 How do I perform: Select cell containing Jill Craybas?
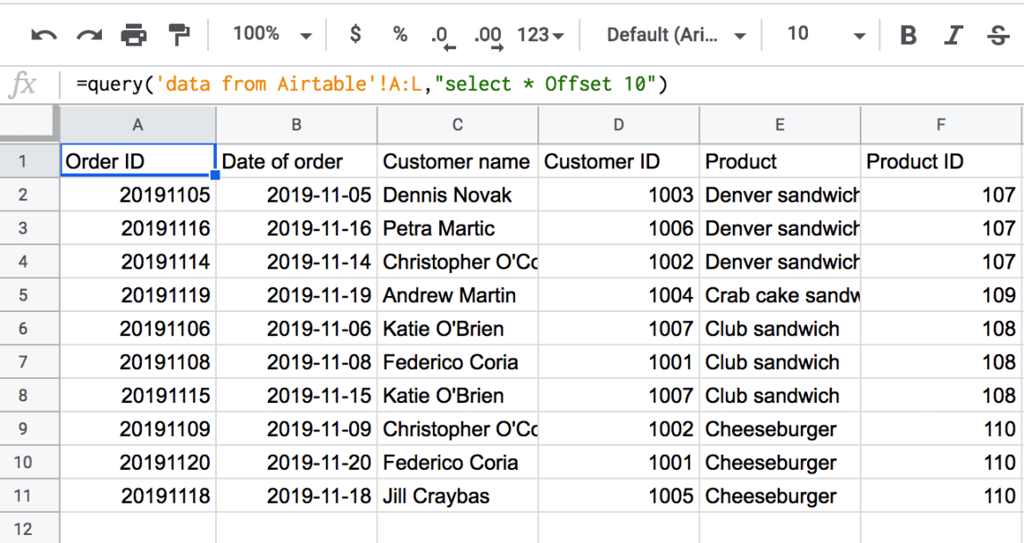point(458,496)
